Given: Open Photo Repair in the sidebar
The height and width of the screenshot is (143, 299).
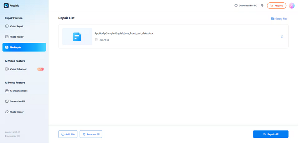Looking at the screenshot, I should pyautogui.click(x=17, y=37).
